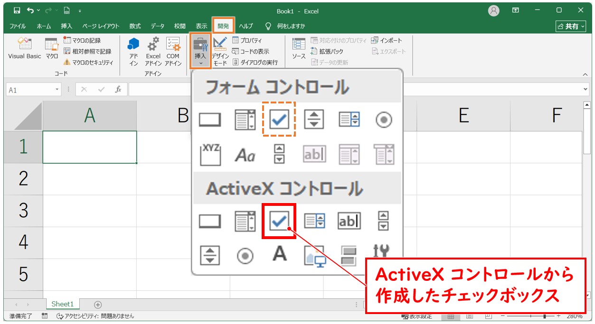The height and width of the screenshot is (324, 595).
Task: Insert an ActiveX spin button
Action: tap(209, 255)
